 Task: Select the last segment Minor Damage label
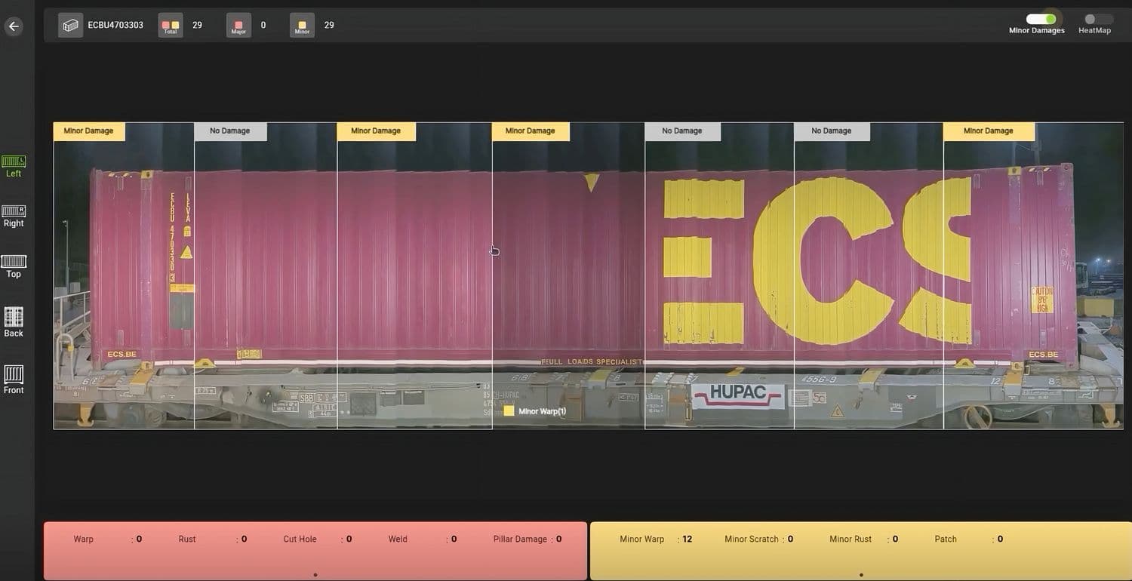(989, 131)
